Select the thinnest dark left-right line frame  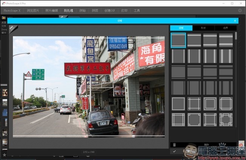tap(178, 88)
